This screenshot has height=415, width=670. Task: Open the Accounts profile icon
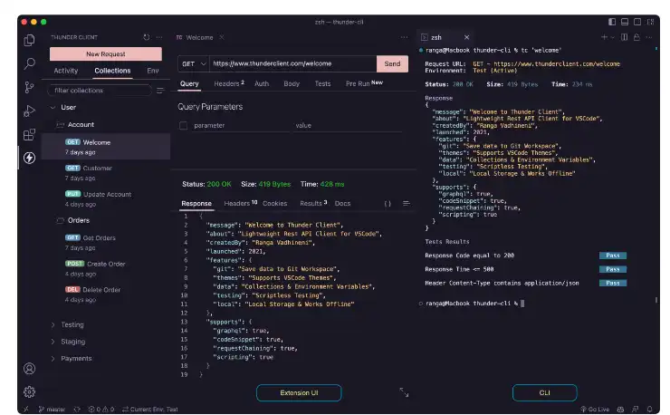coord(29,369)
